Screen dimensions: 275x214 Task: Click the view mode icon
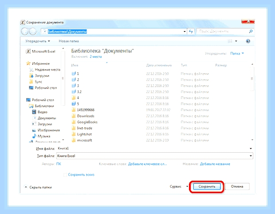pyautogui.click(x=230, y=41)
